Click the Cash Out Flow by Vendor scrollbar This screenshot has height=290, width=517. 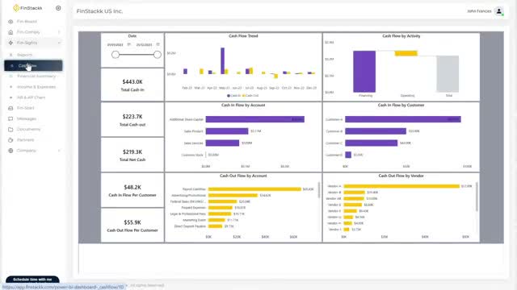pyautogui.click(x=477, y=197)
